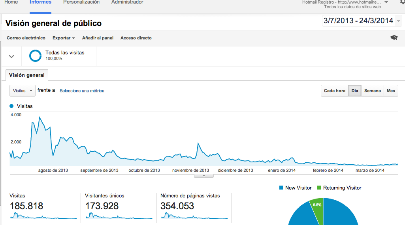The width and height of the screenshot is (405, 225).
Task: Click the 2.000 y-axis label
Action: [x=16, y=142]
